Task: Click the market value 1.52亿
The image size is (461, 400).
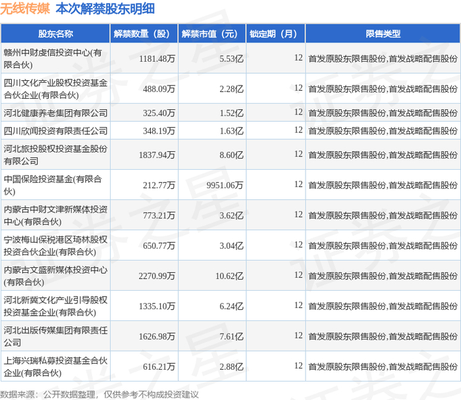Action: 231,113
